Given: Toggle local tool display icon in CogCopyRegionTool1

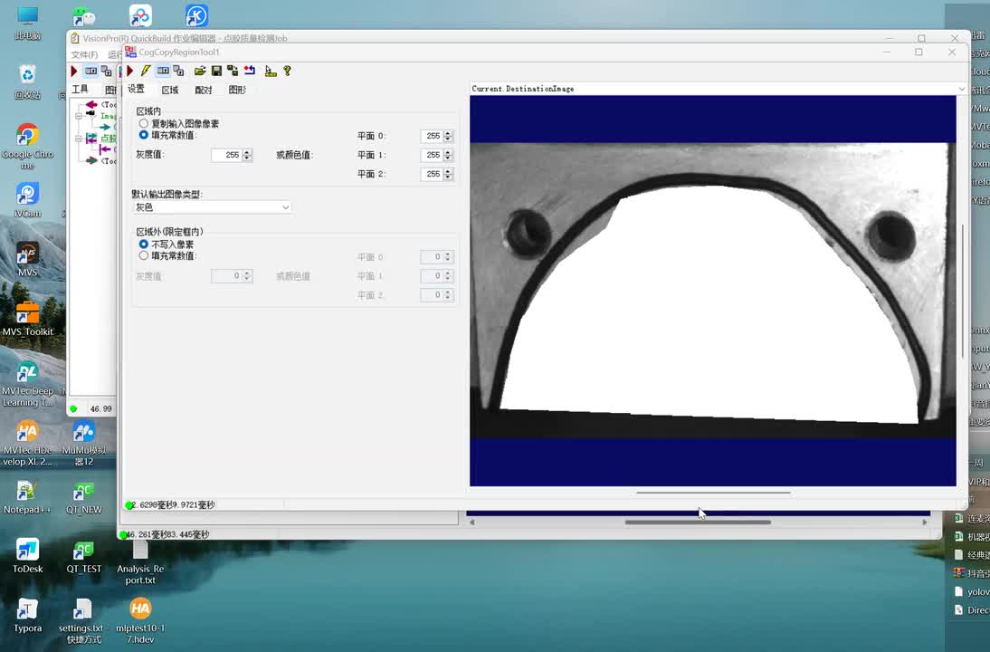Looking at the screenshot, I should click(163, 71).
